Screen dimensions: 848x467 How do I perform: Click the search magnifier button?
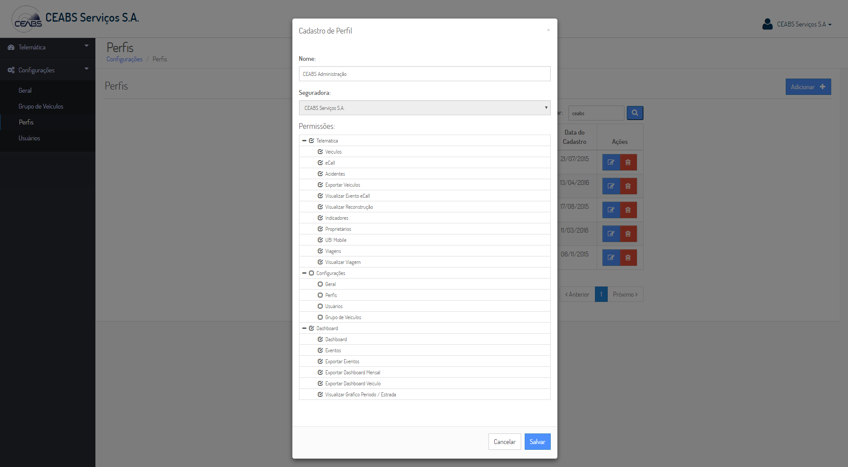pos(635,113)
